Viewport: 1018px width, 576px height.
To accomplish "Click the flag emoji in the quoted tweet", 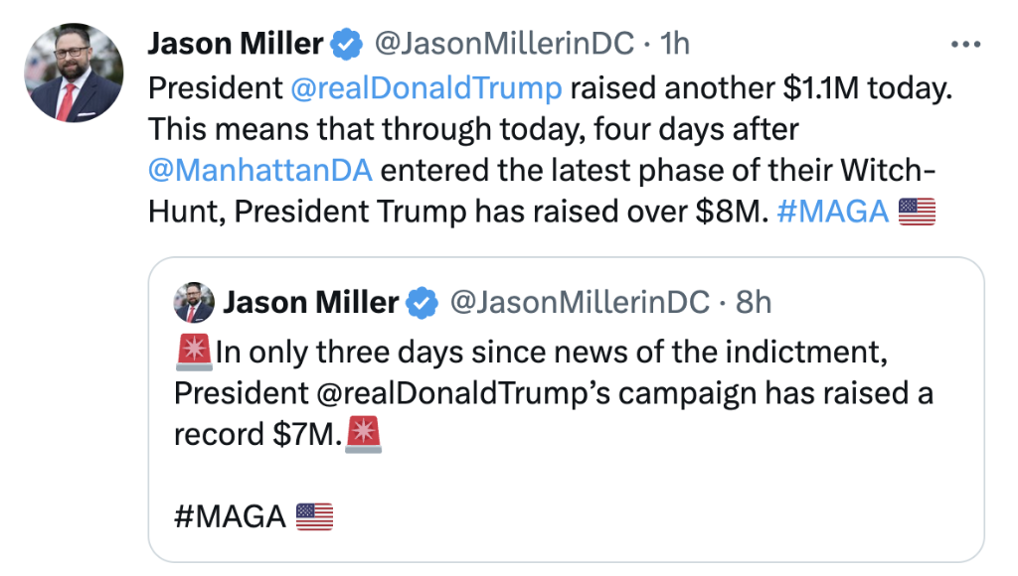I will [315, 516].
